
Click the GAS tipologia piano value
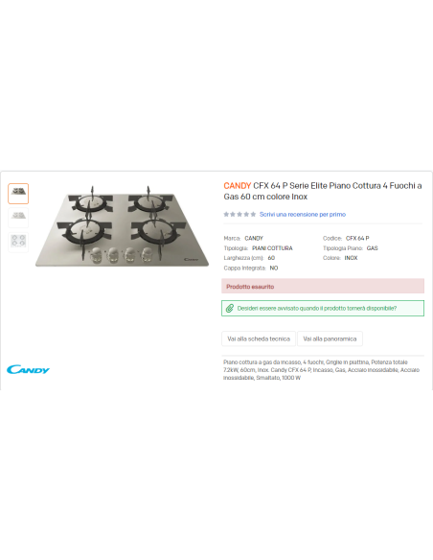[372, 248]
